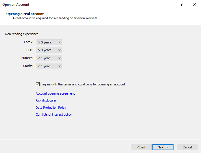Proceed with the Next button
This screenshot has width=201, height=153.
point(163,147)
